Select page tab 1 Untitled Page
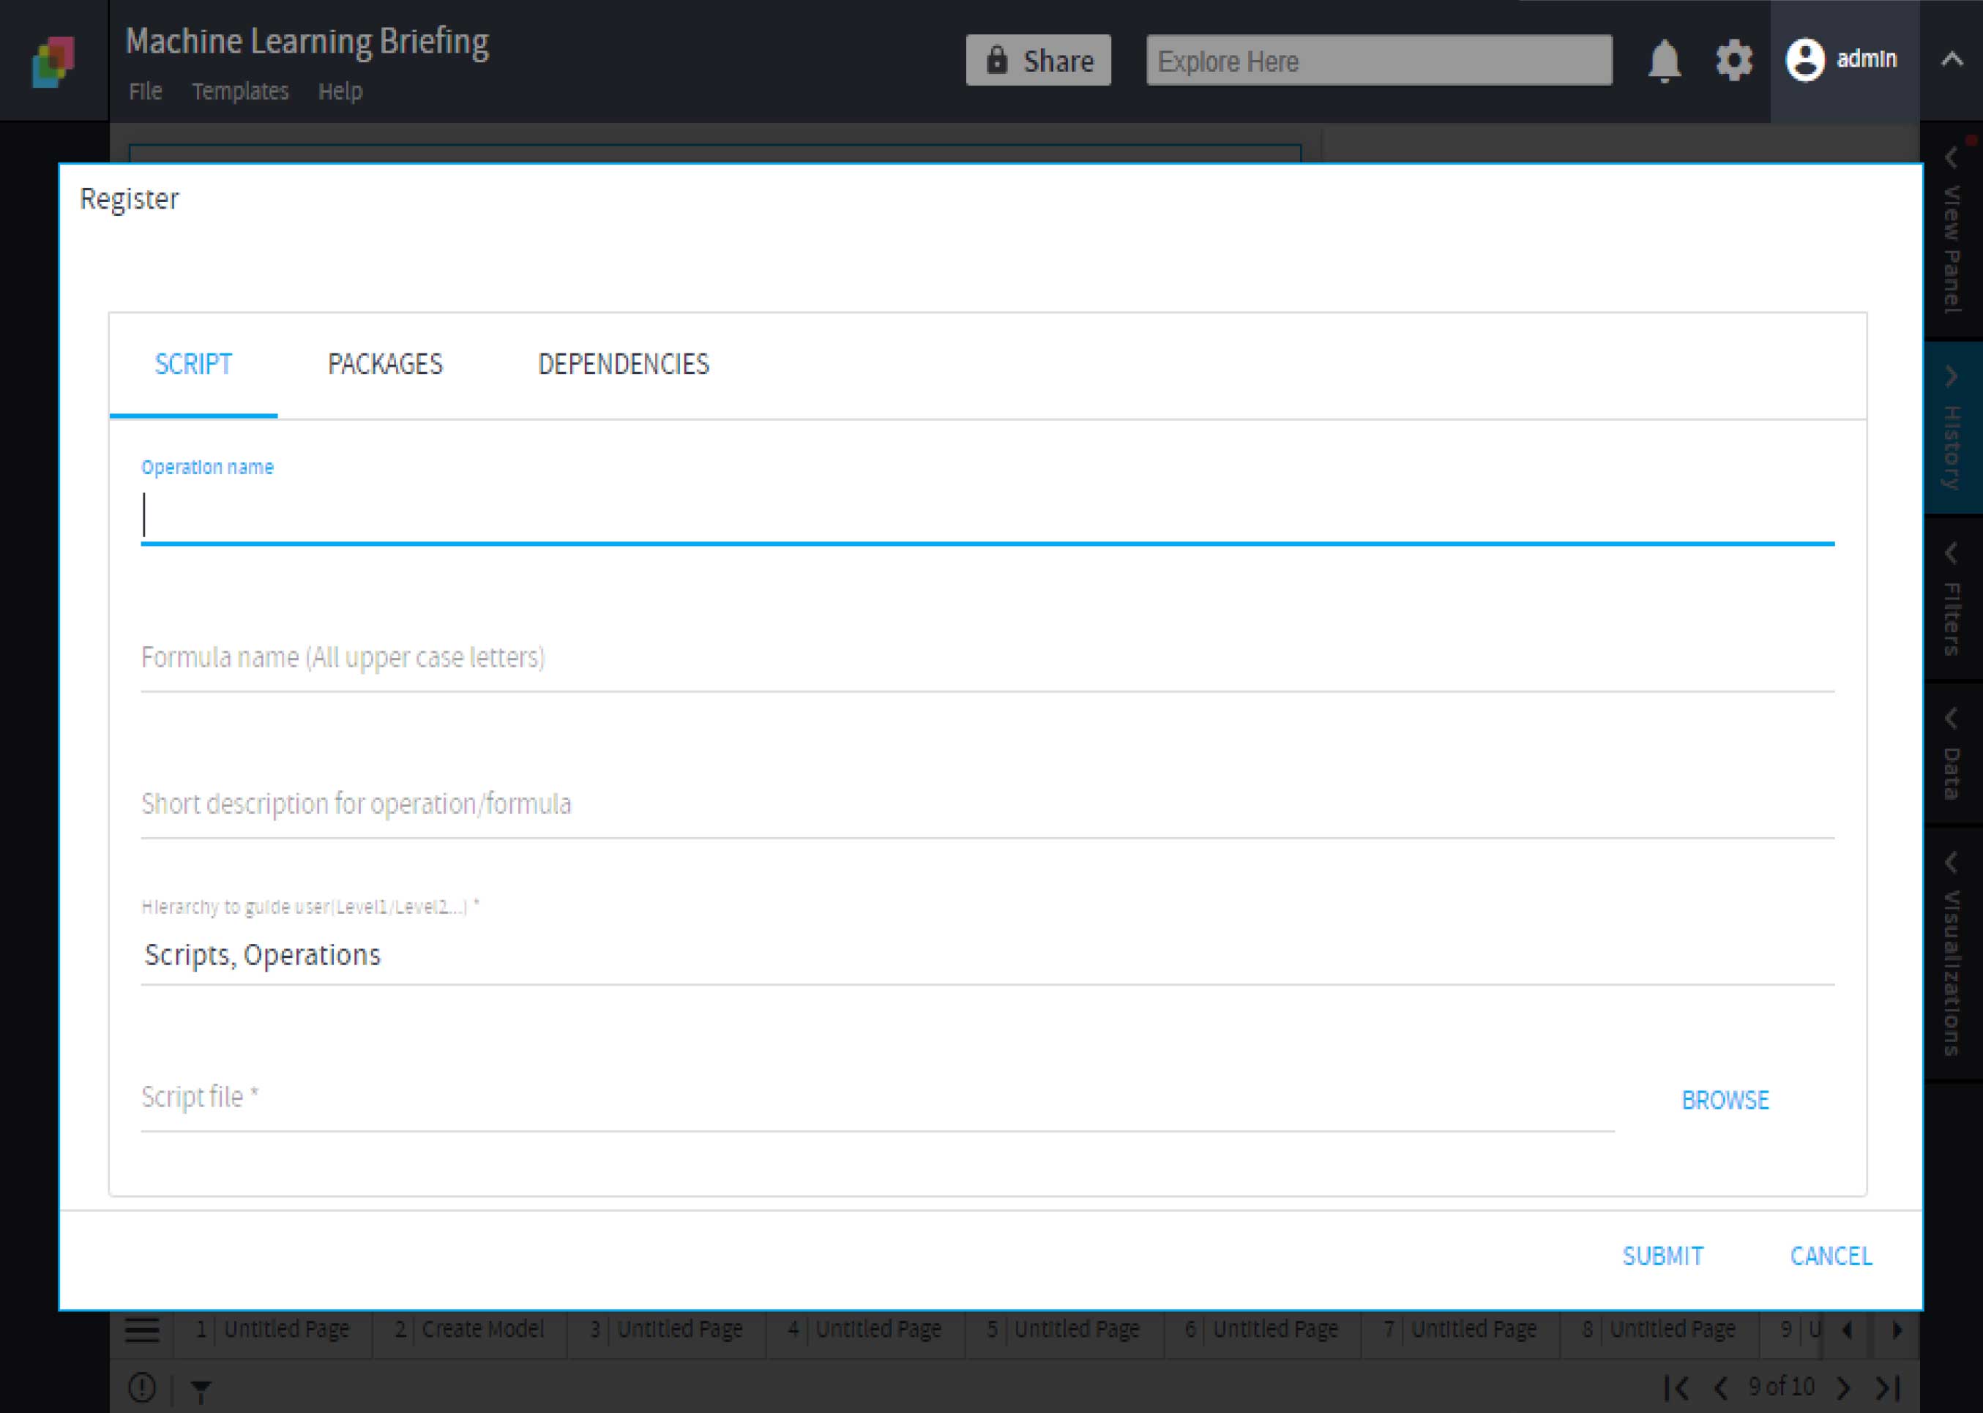Image resolution: width=1983 pixels, height=1413 pixels. 272,1330
